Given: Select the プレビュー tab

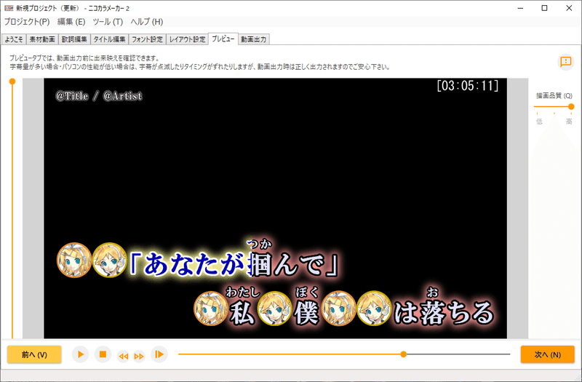Looking at the screenshot, I should [x=223, y=39].
